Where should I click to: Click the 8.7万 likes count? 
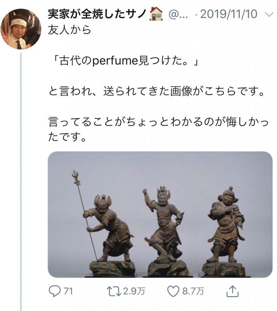(x=193, y=291)
